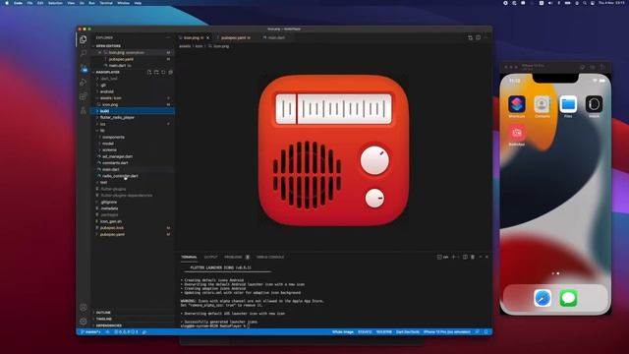Switch to the main.dart editor tab

pos(276,37)
